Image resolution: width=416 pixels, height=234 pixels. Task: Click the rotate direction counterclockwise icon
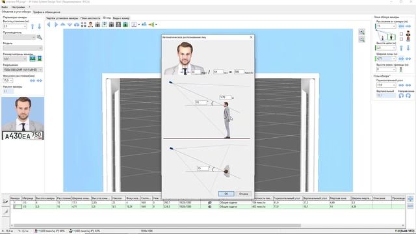click(401, 96)
